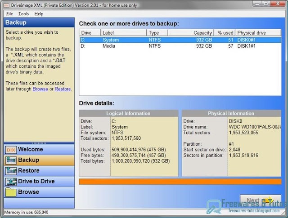Click the DiX Welcome icon
Viewport: 288px width, 218px height.
(11, 150)
